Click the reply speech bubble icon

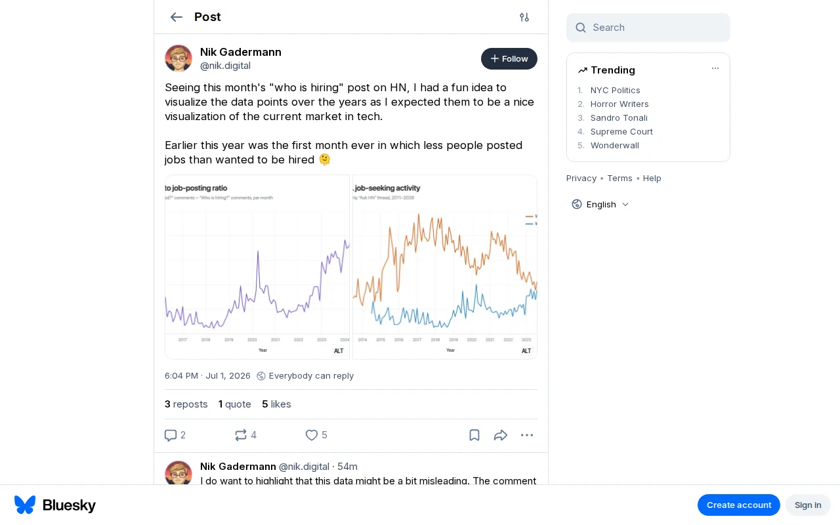tap(171, 435)
